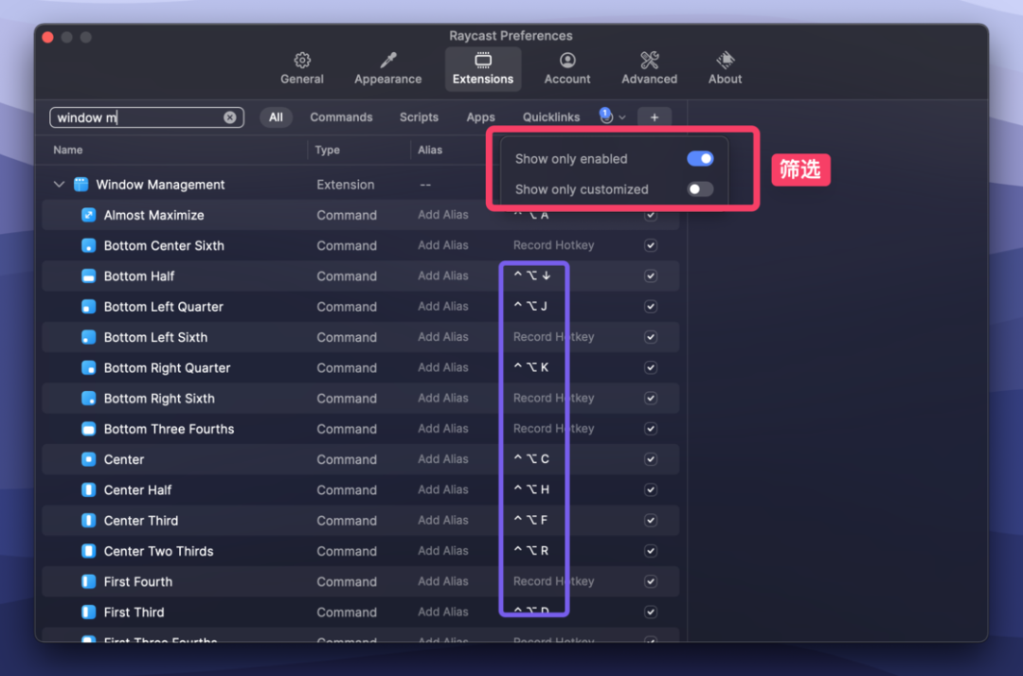Sort by the Type column header
The height and width of the screenshot is (676, 1023).
click(x=327, y=150)
